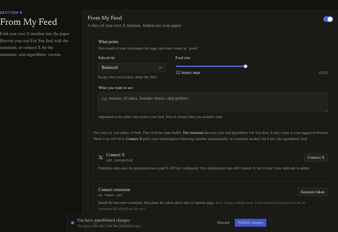Click inside the 'What you want to see' textarea
This screenshot has height=232, width=338.
(x=213, y=102)
